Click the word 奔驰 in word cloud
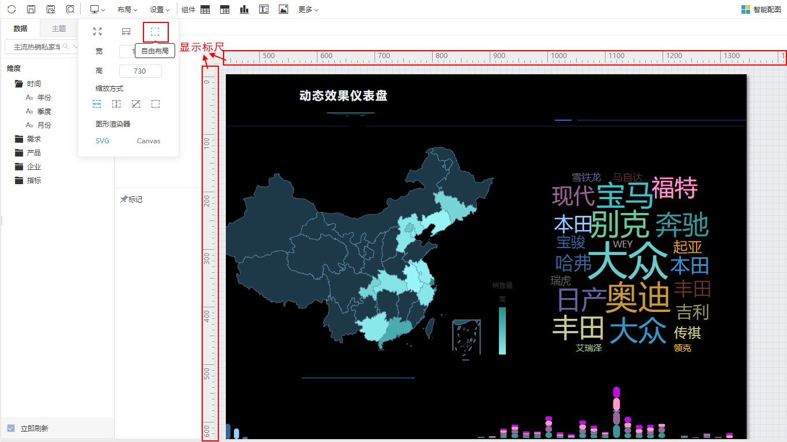Viewport: 787px width, 442px height. [682, 224]
